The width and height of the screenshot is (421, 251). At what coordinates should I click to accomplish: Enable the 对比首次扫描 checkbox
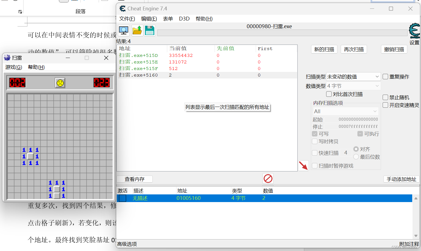pyautogui.click(x=329, y=94)
